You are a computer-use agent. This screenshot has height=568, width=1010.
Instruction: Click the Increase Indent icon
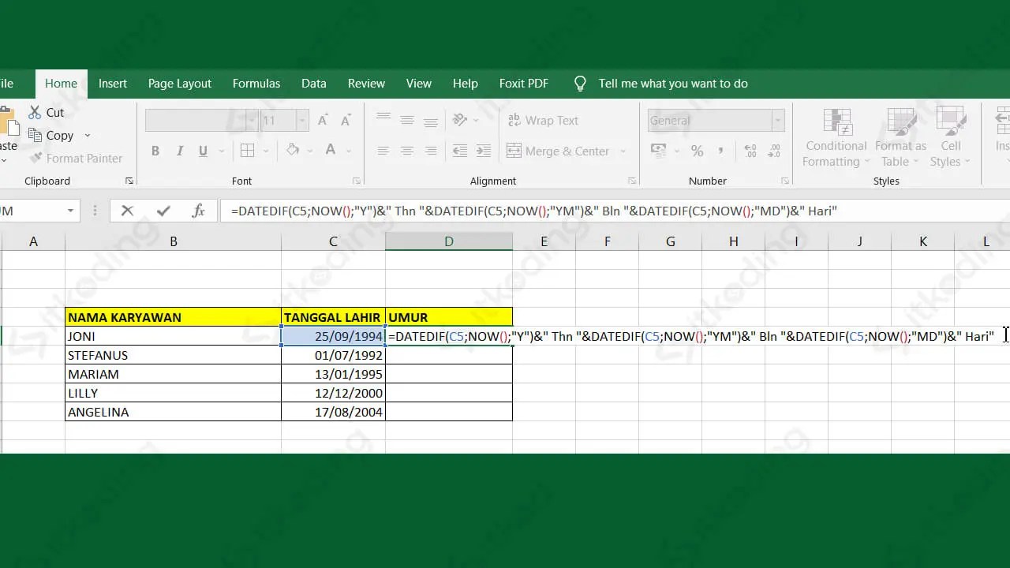[x=484, y=151]
